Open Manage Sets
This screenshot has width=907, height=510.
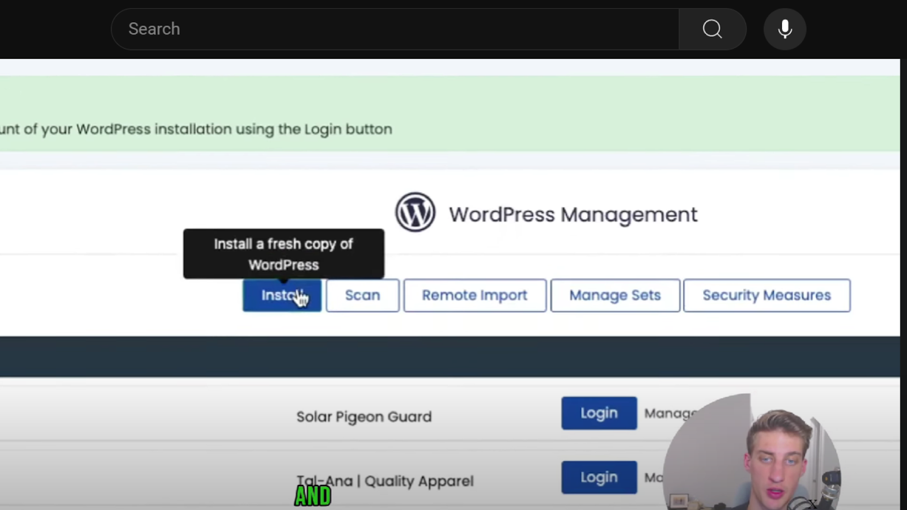[x=615, y=295]
